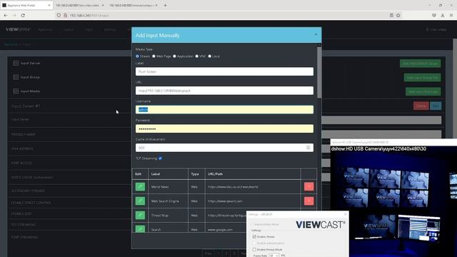The width and height of the screenshot is (457, 257).
Task: Delete the Web Search Engine entry
Action: coord(309,201)
